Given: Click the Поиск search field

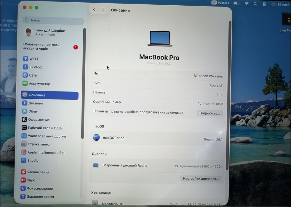Looking at the screenshot, I should pos(53,20).
